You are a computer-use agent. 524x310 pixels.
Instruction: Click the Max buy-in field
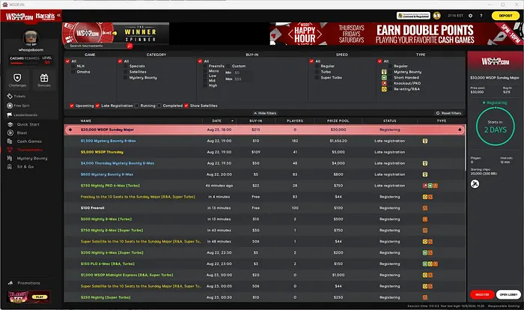pyautogui.click(x=243, y=79)
